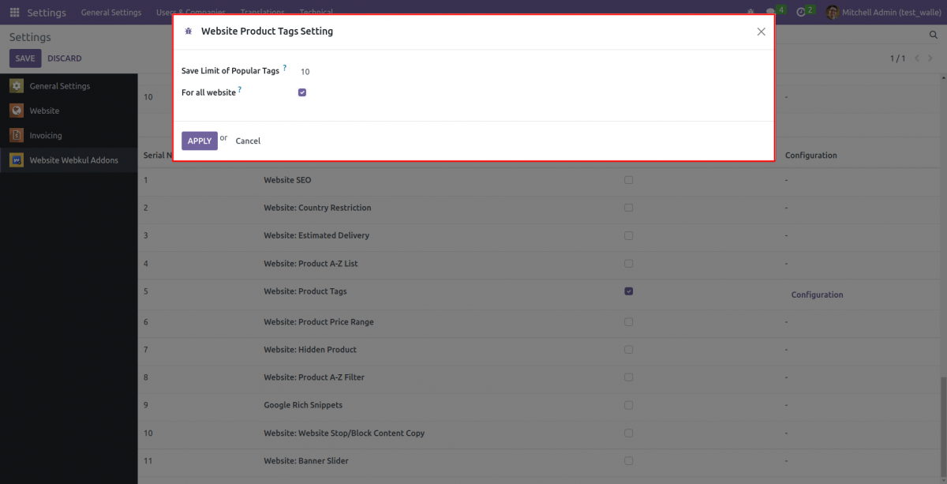
Task: Open the Users & Companies menu
Action: pyautogui.click(x=191, y=12)
